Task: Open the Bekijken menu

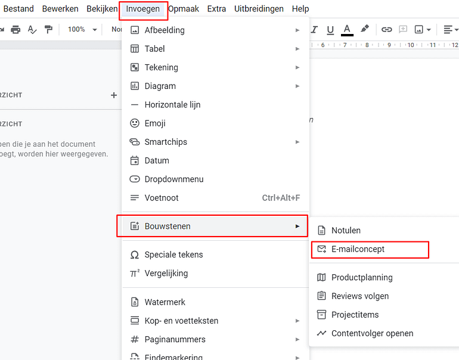Action: tap(102, 9)
